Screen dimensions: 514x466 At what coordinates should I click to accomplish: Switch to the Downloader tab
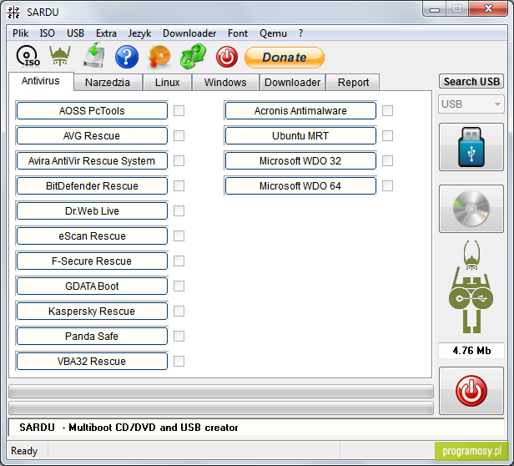click(292, 82)
